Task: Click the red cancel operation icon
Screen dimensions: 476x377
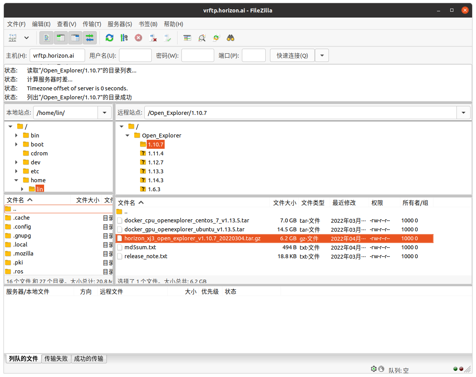Action: click(139, 38)
